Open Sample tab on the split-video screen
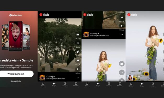 98,84
